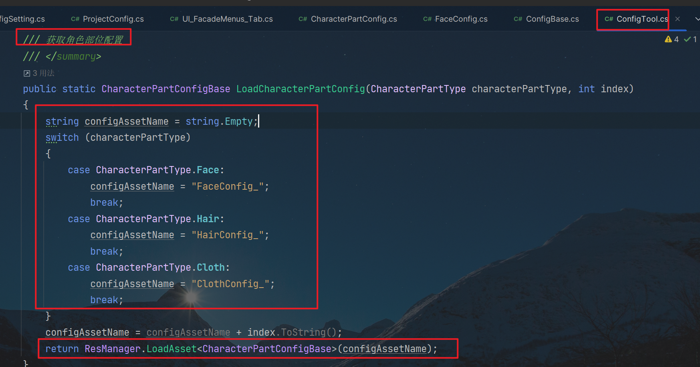
Task: Open the CharacterPartConfig.cs tab
Action: pyautogui.click(x=353, y=19)
